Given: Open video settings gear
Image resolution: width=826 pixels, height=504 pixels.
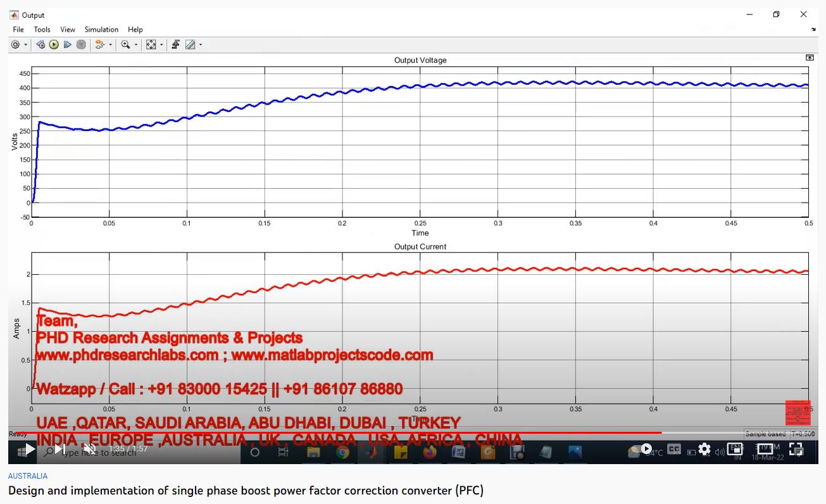Looking at the screenshot, I should pos(704,450).
